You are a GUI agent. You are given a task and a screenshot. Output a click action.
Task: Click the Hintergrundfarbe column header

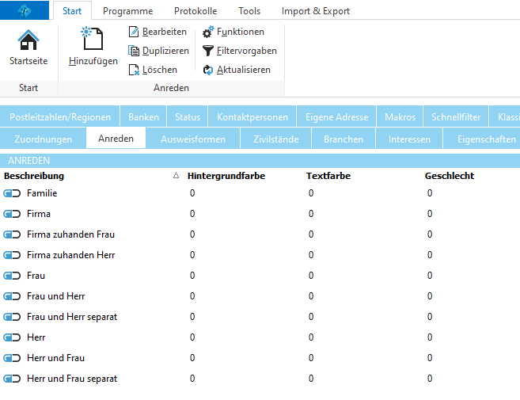[x=226, y=176]
